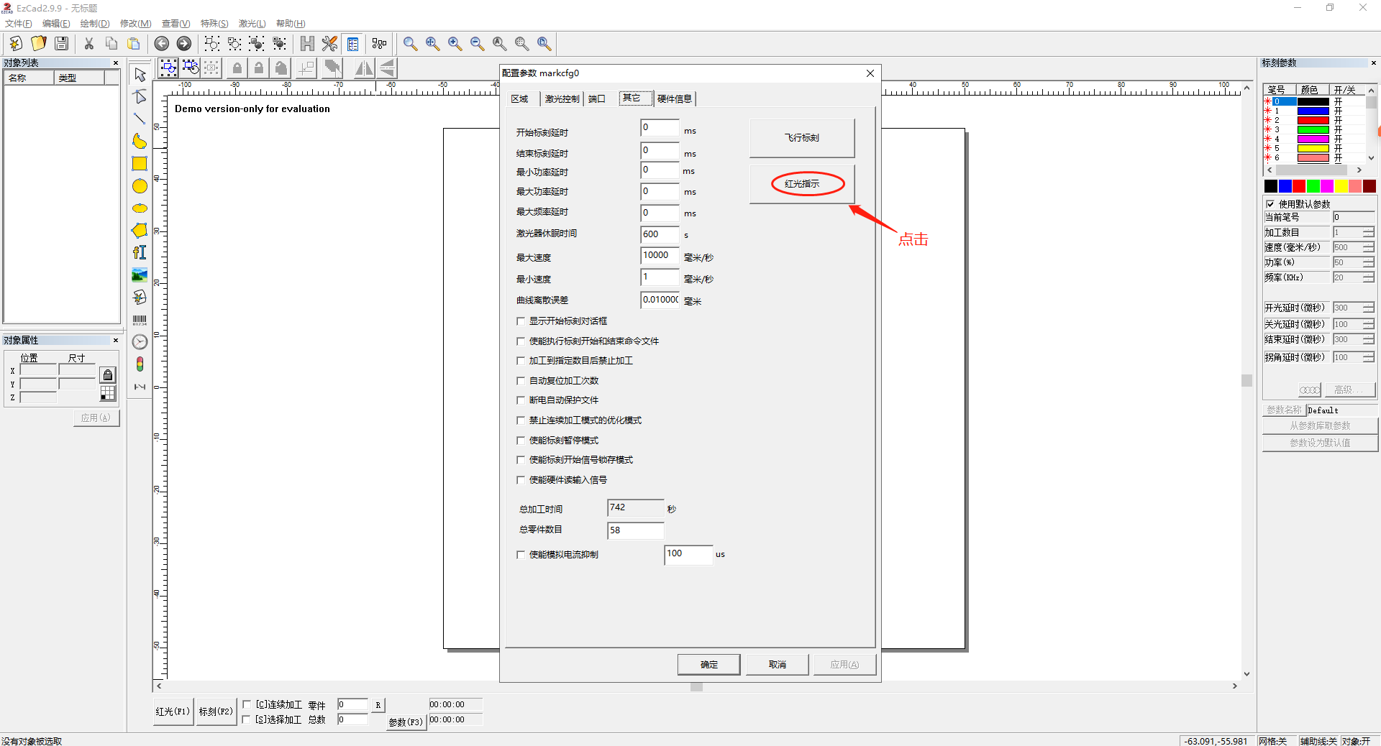The image size is (1381, 746).
Task: Select the barcode drawing tool
Action: click(140, 320)
